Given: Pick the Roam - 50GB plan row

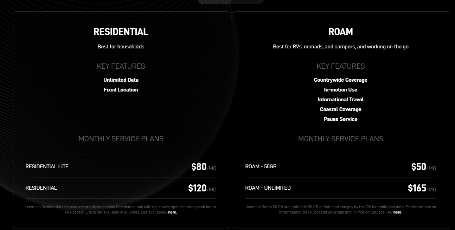Looking at the screenshot, I should click(341, 167).
